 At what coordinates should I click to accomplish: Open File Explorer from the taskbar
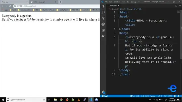[55, 99]
